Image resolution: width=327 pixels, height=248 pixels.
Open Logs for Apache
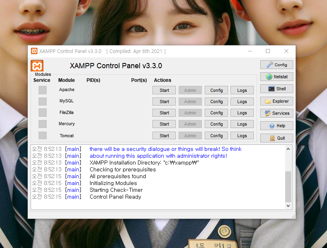click(242, 90)
